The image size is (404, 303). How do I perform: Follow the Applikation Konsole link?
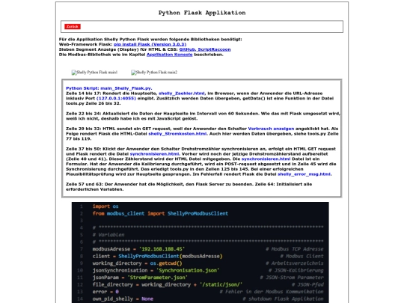(170, 55)
